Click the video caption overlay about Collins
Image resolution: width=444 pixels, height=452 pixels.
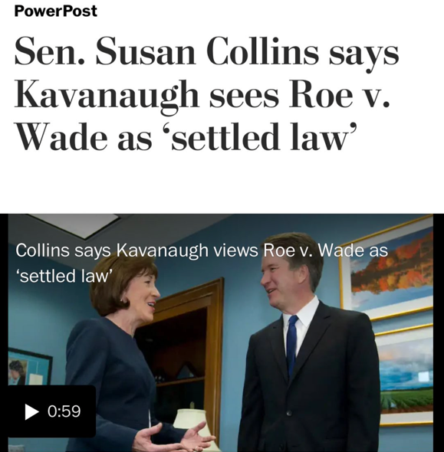point(202,263)
